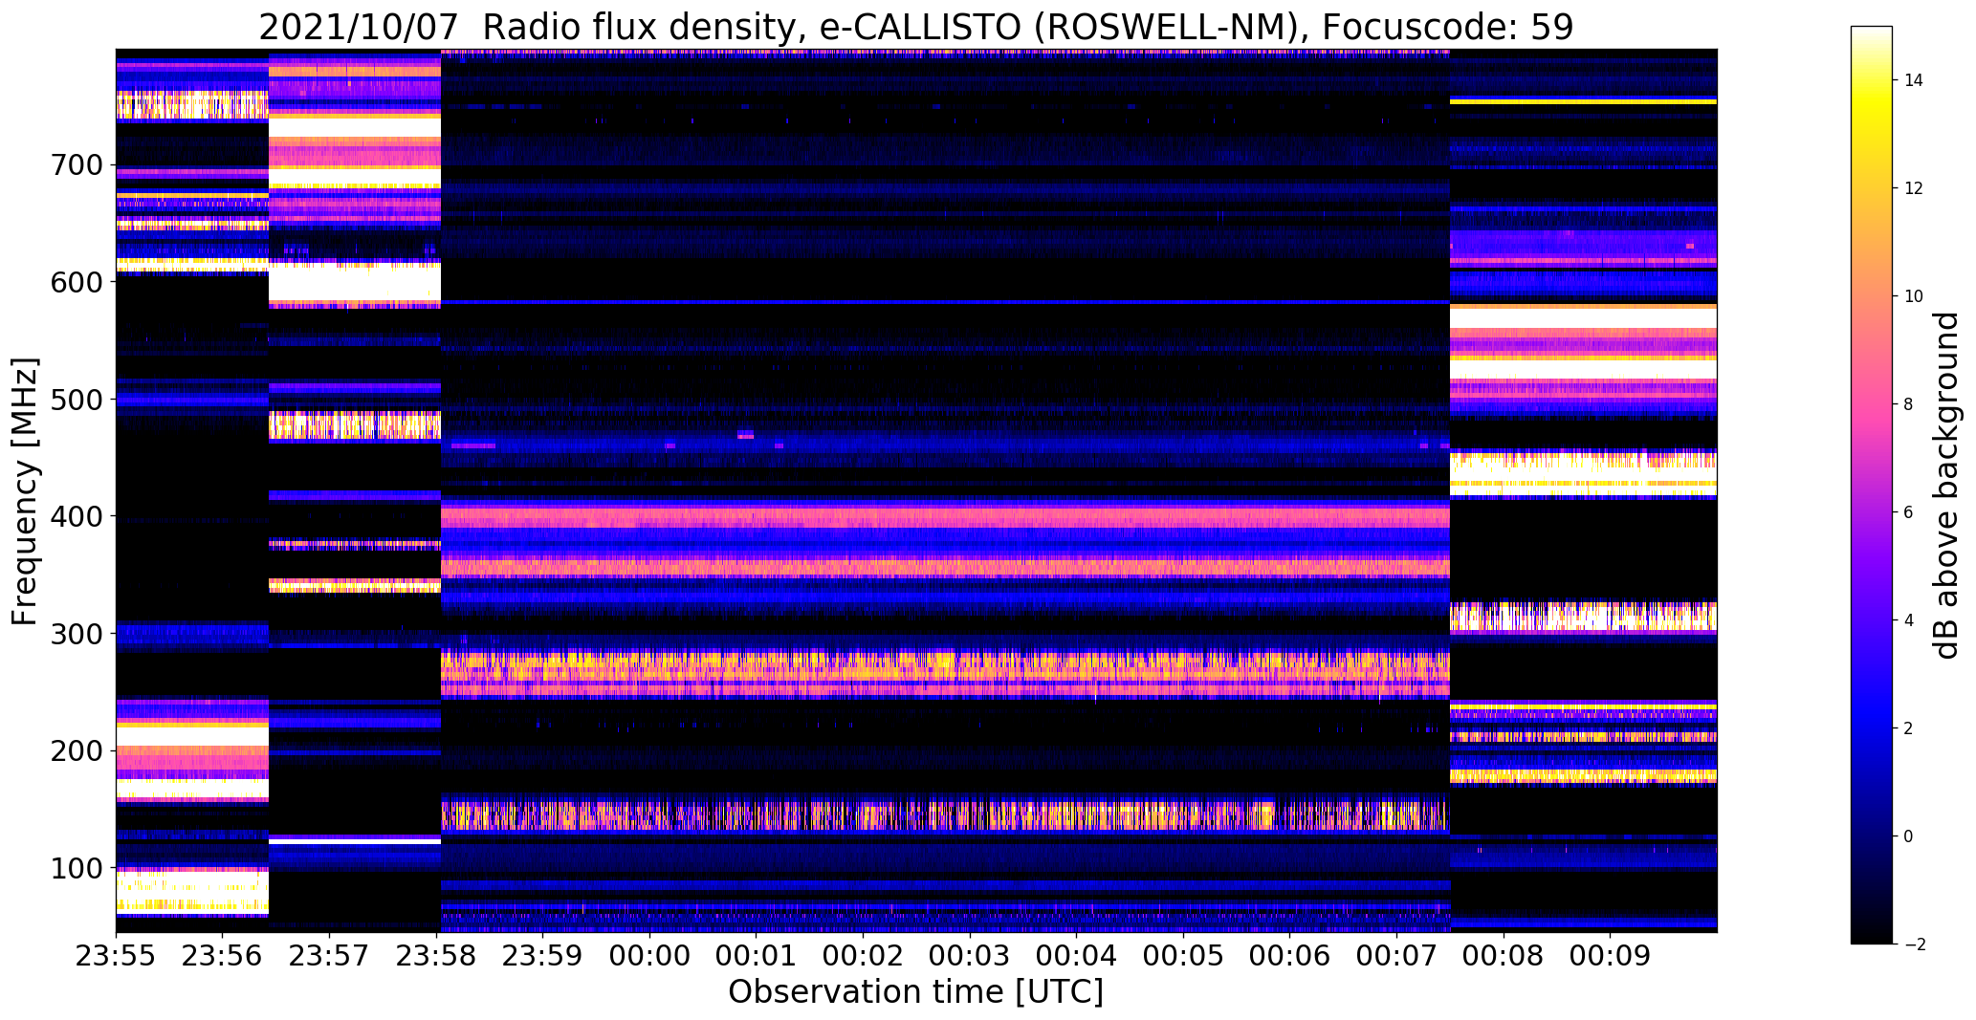Image resolution: width=1976 pixels, height=1020 pixels.
Task: Click the 00:06 time tick label
Action: [1289, 955]
